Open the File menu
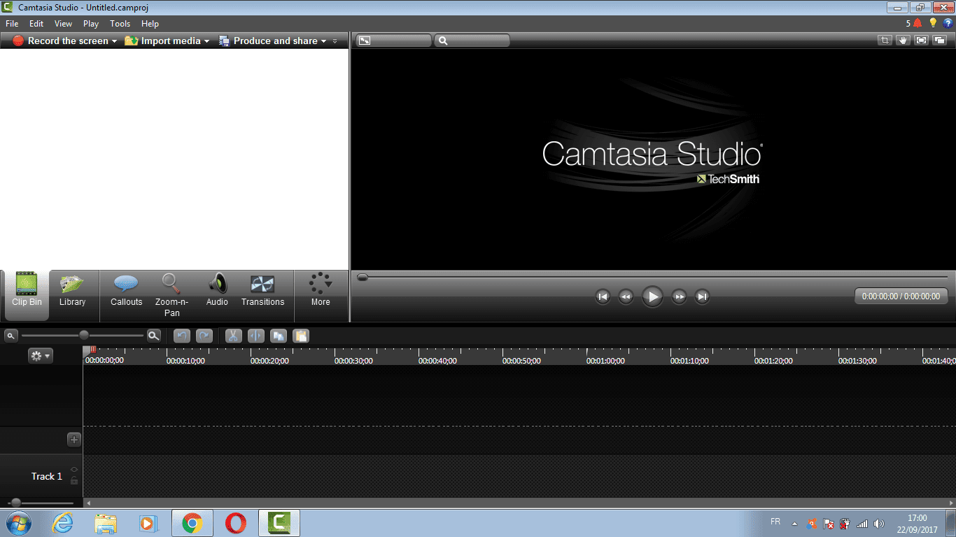 click(x=12, y=24)
